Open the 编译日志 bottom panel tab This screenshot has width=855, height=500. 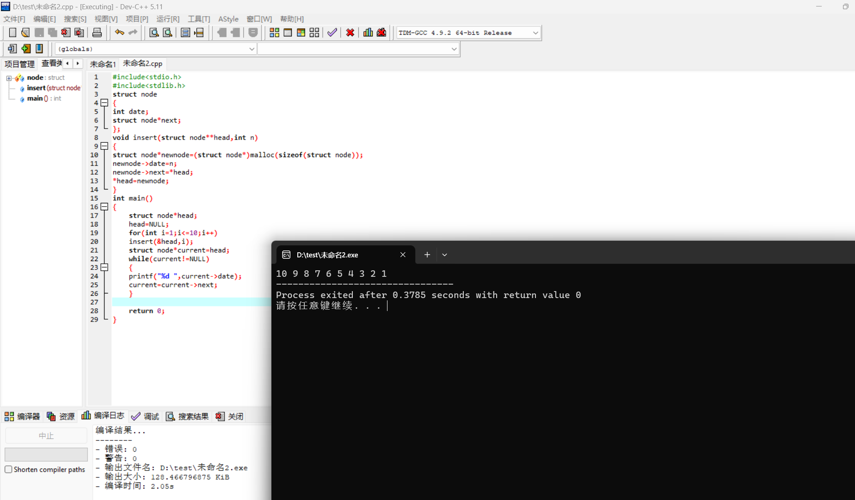click(x=103, y=416)
